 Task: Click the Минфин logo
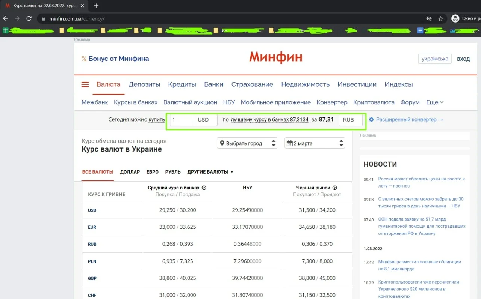click(x=276, y=57)
